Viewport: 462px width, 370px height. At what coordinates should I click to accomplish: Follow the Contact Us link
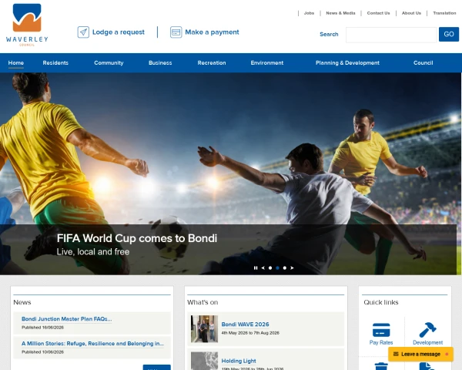pyautogui.click(x=378, y=13)
